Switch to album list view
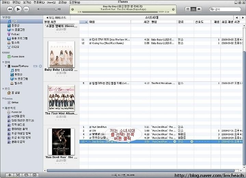Image resolution: width=246 pixels, height=178 pixels. (193, 9)
